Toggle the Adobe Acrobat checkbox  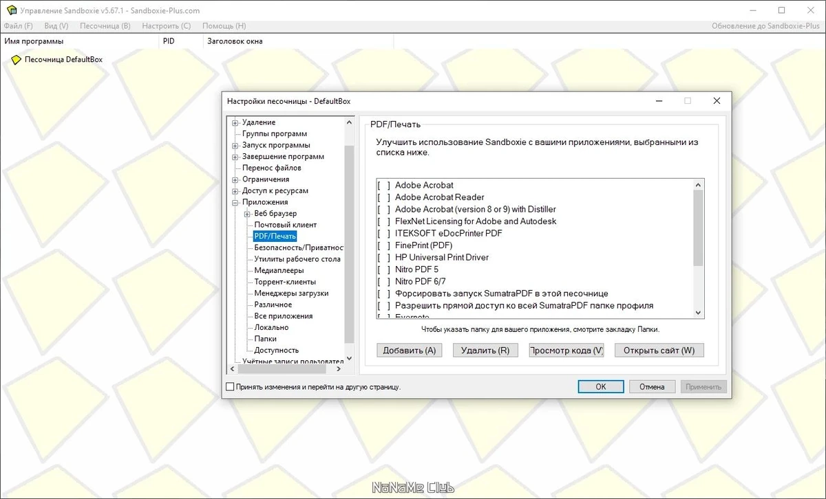(383, 186)
